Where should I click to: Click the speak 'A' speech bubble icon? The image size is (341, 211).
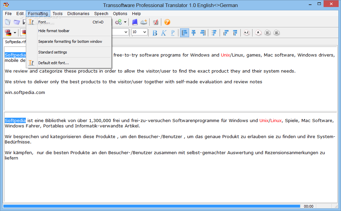pyautogui.click(x=258, y=33)
